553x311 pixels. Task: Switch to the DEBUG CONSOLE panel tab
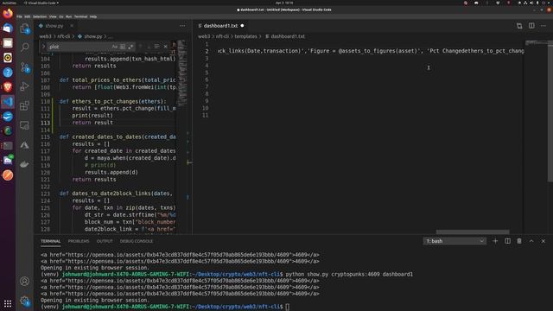pyautogui.click(x=137, y=241)
